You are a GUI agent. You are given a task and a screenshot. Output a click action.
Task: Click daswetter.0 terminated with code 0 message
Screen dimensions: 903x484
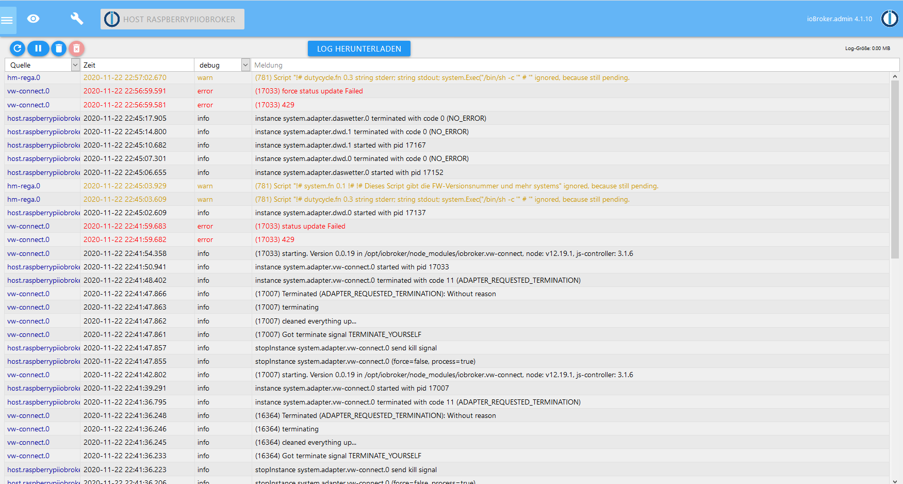tap(371, 118)
